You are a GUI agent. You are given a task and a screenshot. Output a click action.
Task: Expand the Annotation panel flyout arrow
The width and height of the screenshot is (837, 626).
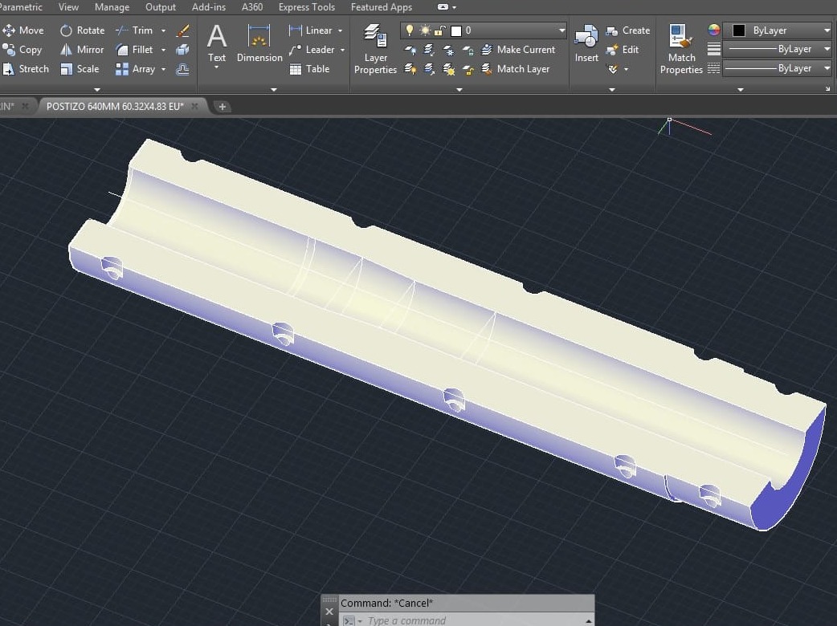click(x=274, y=90)
